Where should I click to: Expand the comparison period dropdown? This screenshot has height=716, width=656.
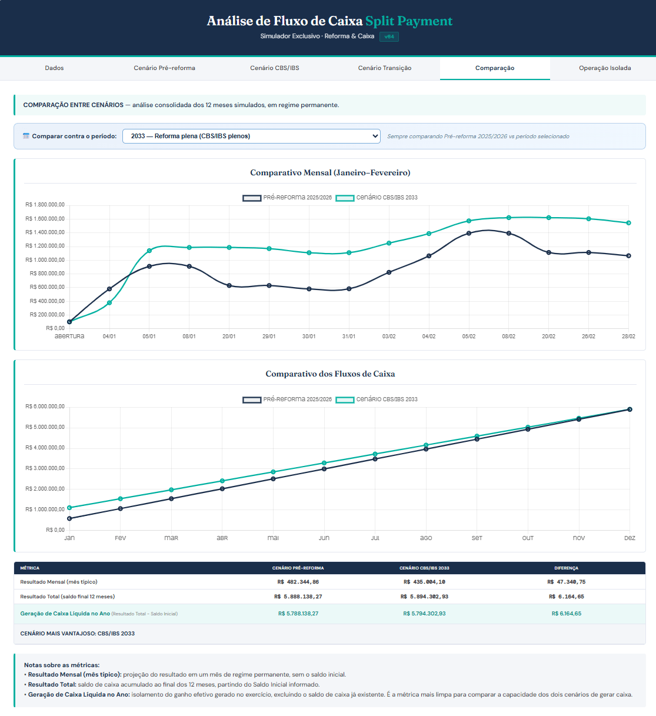pos(251,136)
